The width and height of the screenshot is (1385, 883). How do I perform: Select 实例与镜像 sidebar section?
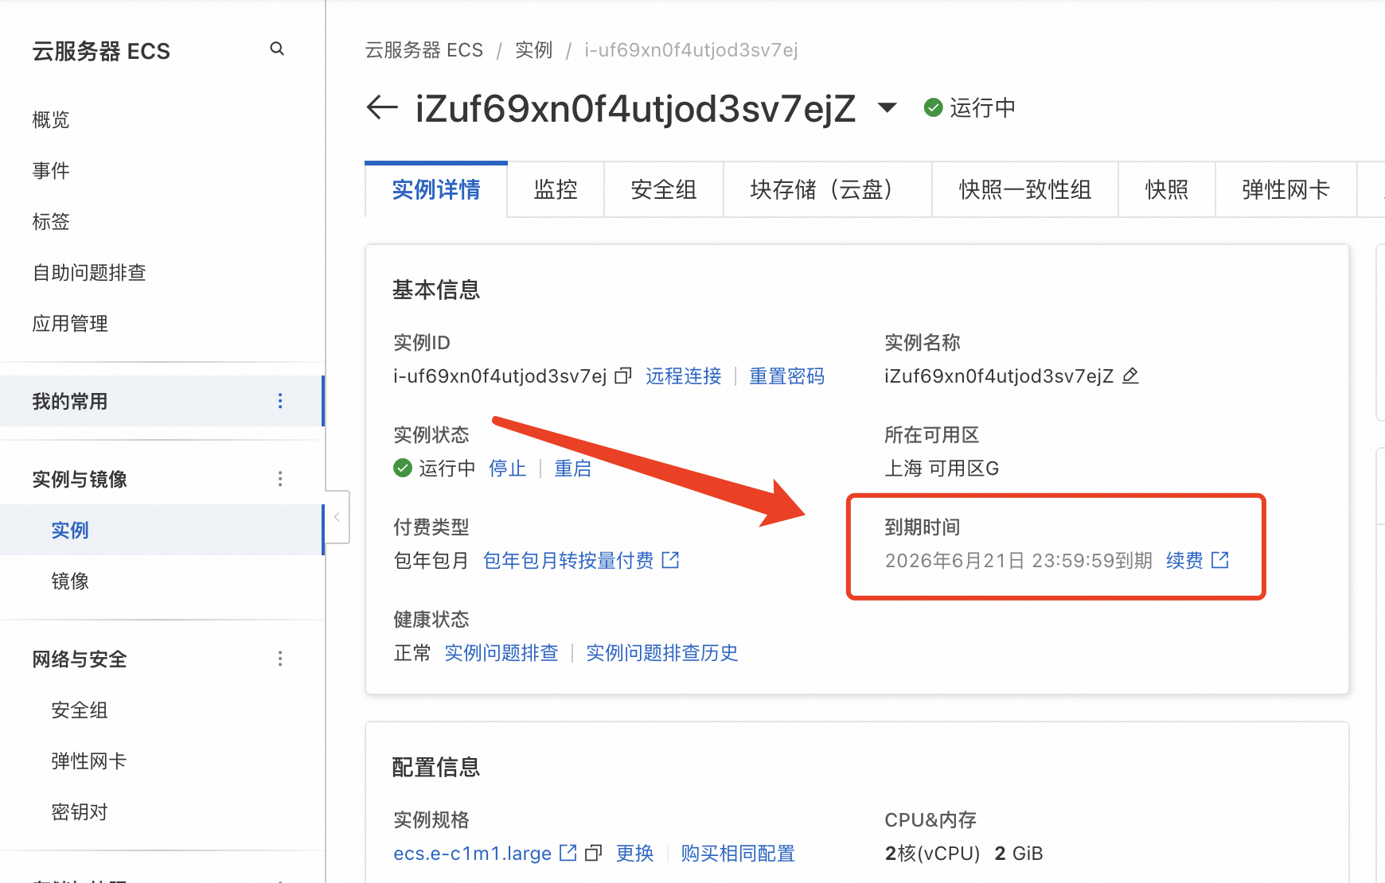pos(80,479)
